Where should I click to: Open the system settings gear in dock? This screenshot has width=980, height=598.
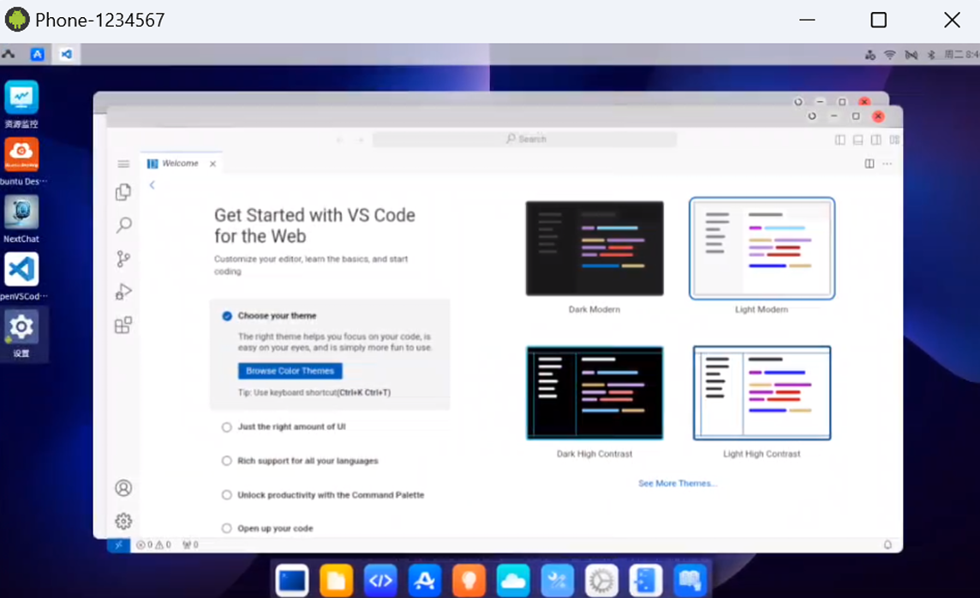pos(601,581)
